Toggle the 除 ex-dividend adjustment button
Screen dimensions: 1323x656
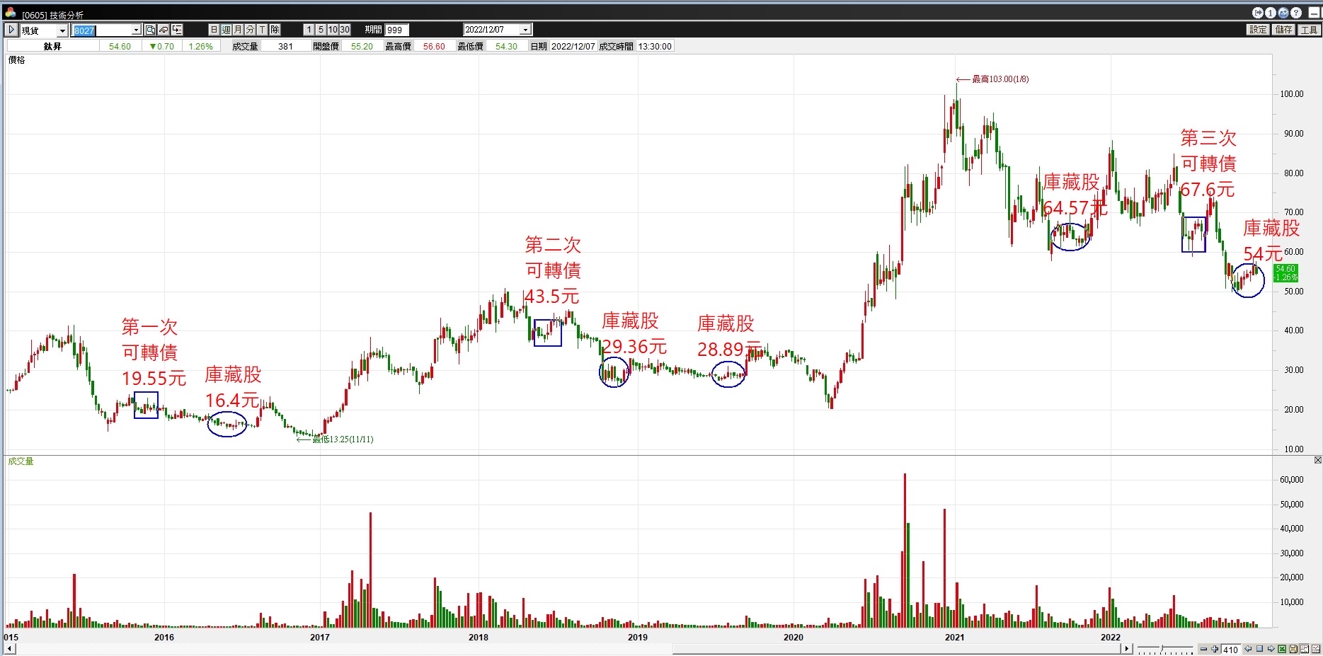tap(275, 30)
